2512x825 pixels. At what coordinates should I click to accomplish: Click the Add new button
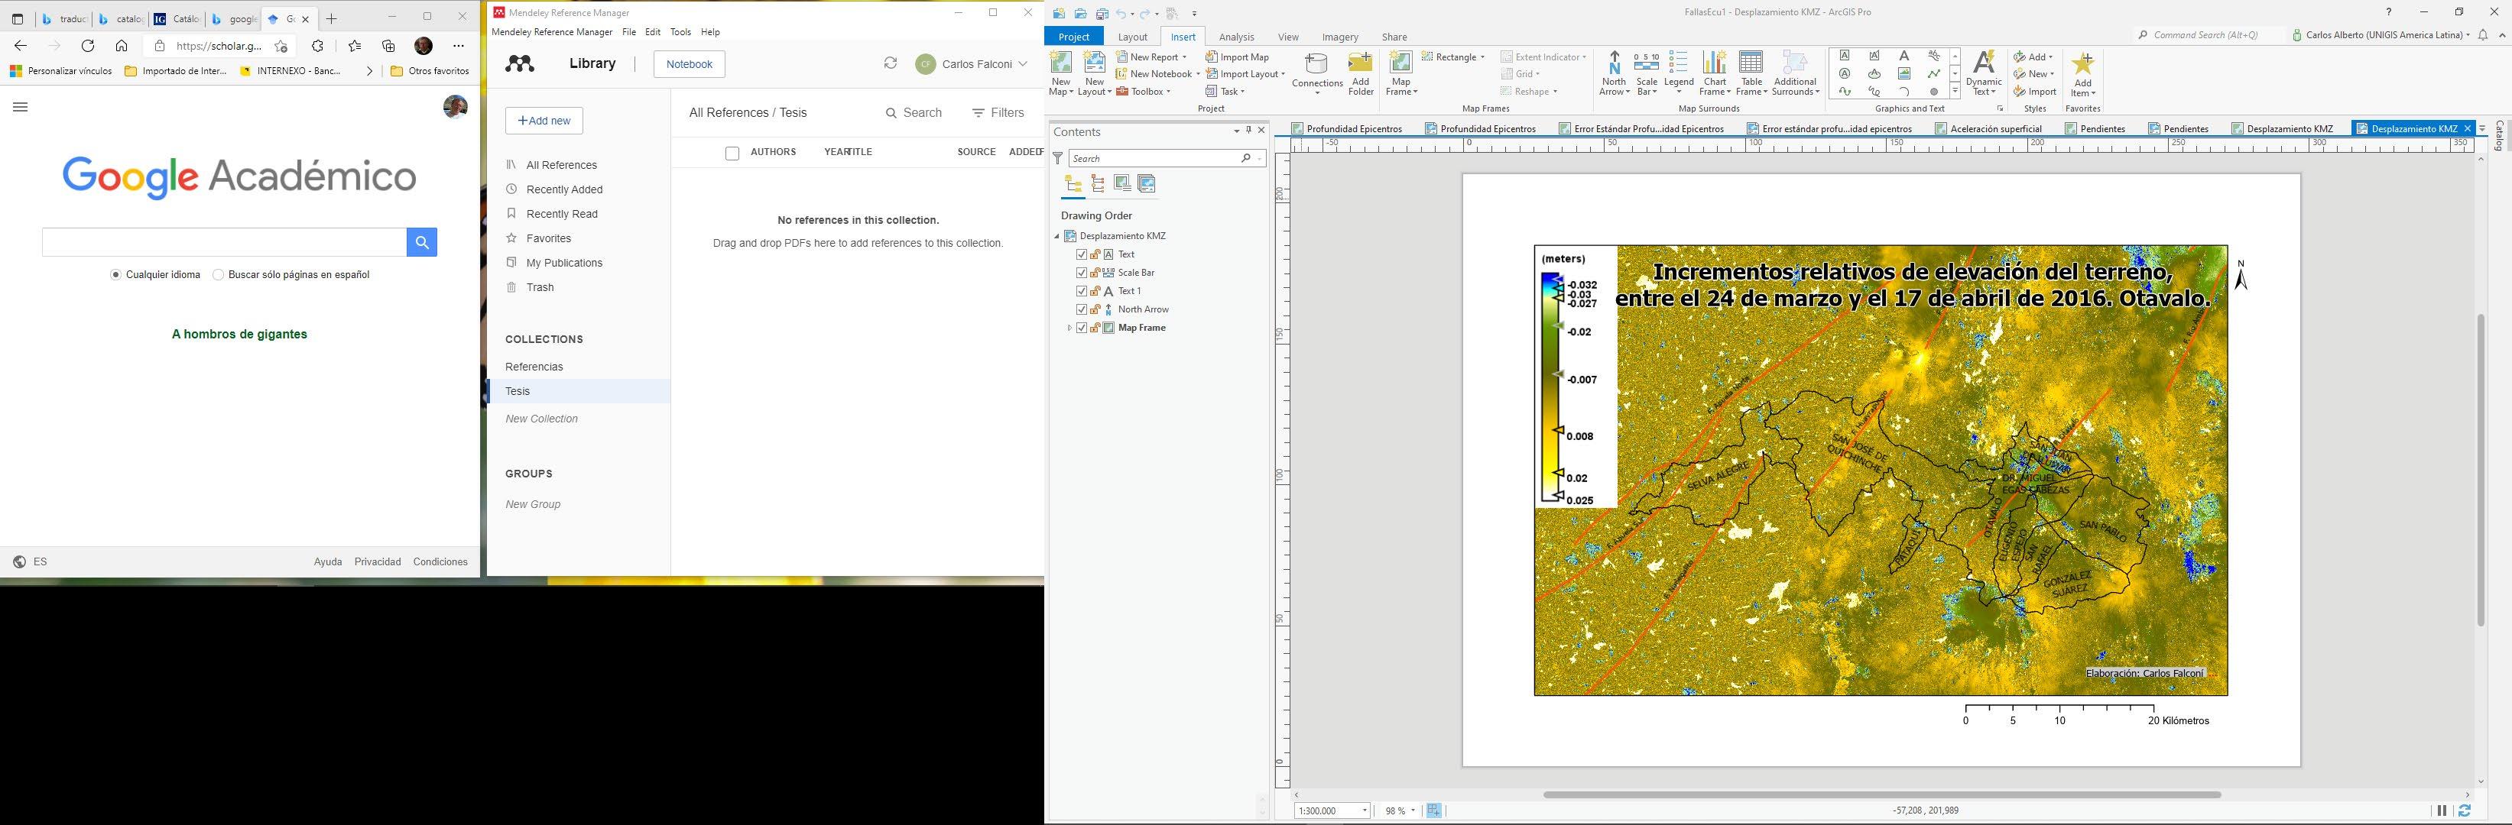pos(544,121)
